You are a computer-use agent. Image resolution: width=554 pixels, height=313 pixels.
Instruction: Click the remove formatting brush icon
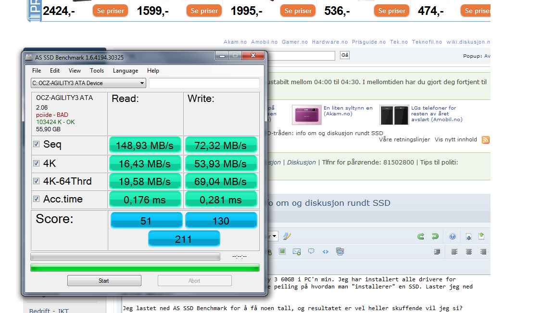pos(287,236)
